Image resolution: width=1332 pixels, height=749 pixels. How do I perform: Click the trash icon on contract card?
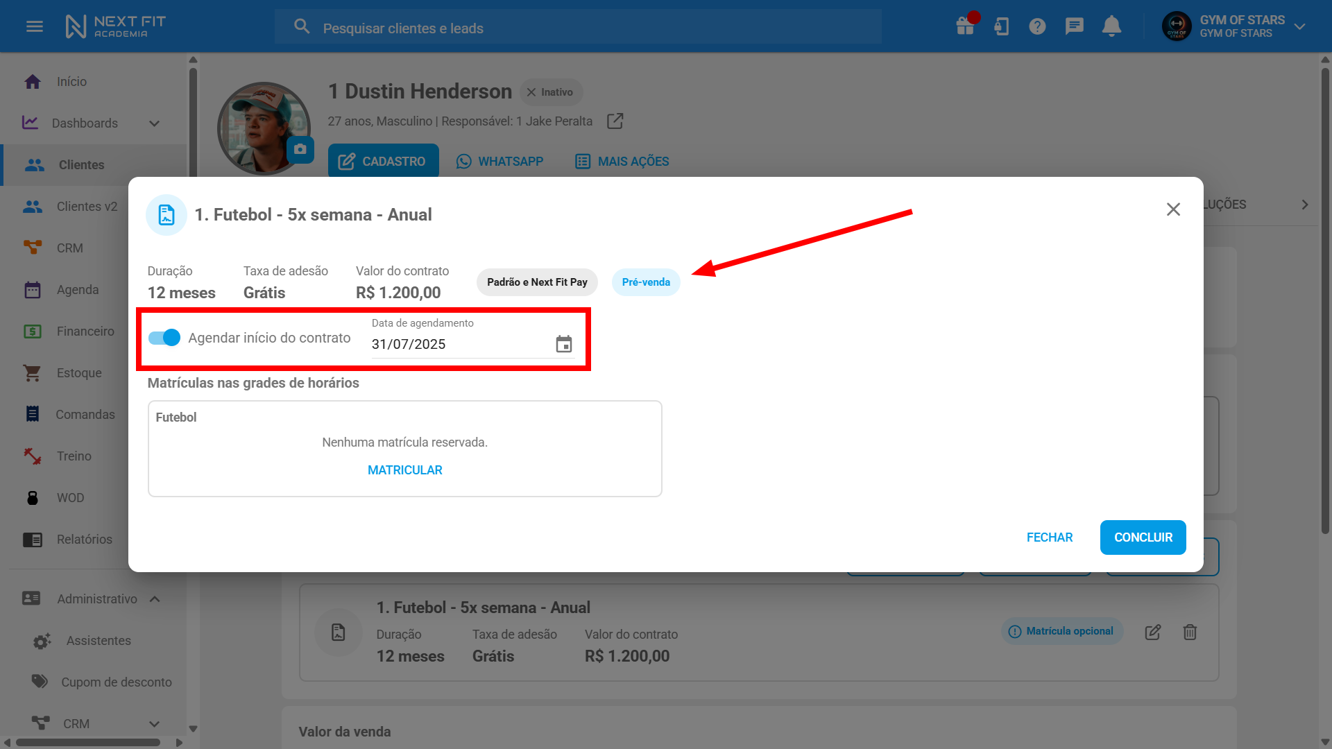pos(1190,632)
